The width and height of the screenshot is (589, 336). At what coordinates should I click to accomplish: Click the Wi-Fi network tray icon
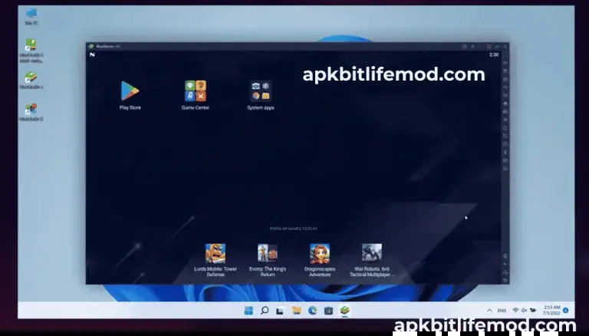515,311
